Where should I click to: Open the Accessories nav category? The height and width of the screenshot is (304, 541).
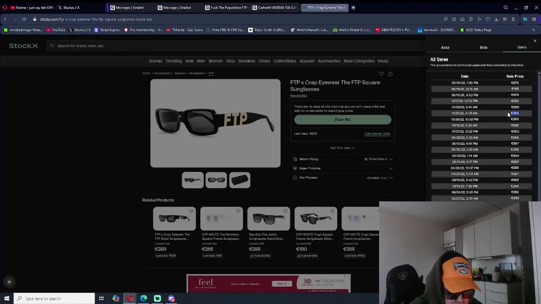[x=329, y=61]
